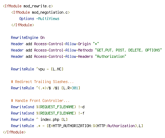This screenshot has height=138, width=165.
Task: Click the [L,NC] flags
Action: 57,69
